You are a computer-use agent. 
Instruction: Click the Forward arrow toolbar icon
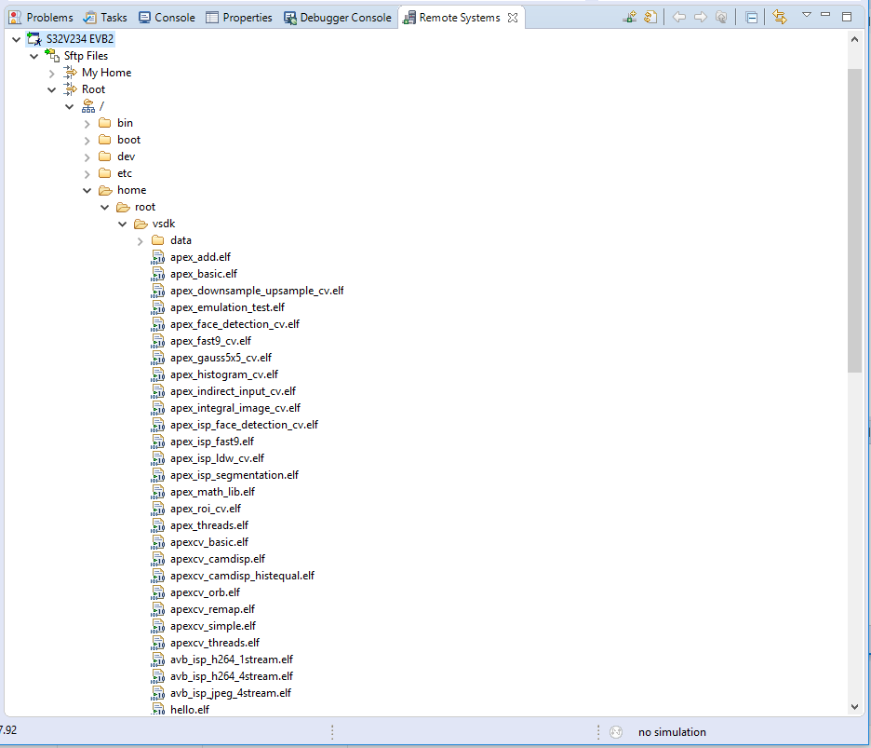coord(700,18)
